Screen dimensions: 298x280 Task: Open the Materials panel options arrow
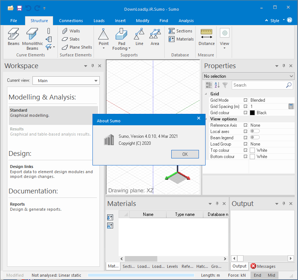point(210,204)
